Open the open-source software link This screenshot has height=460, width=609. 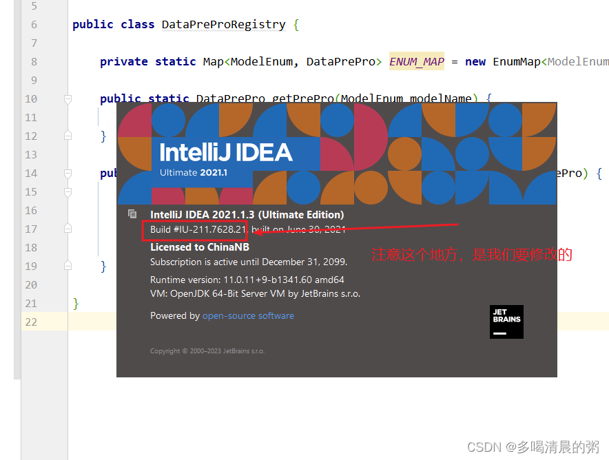point(248,315)
